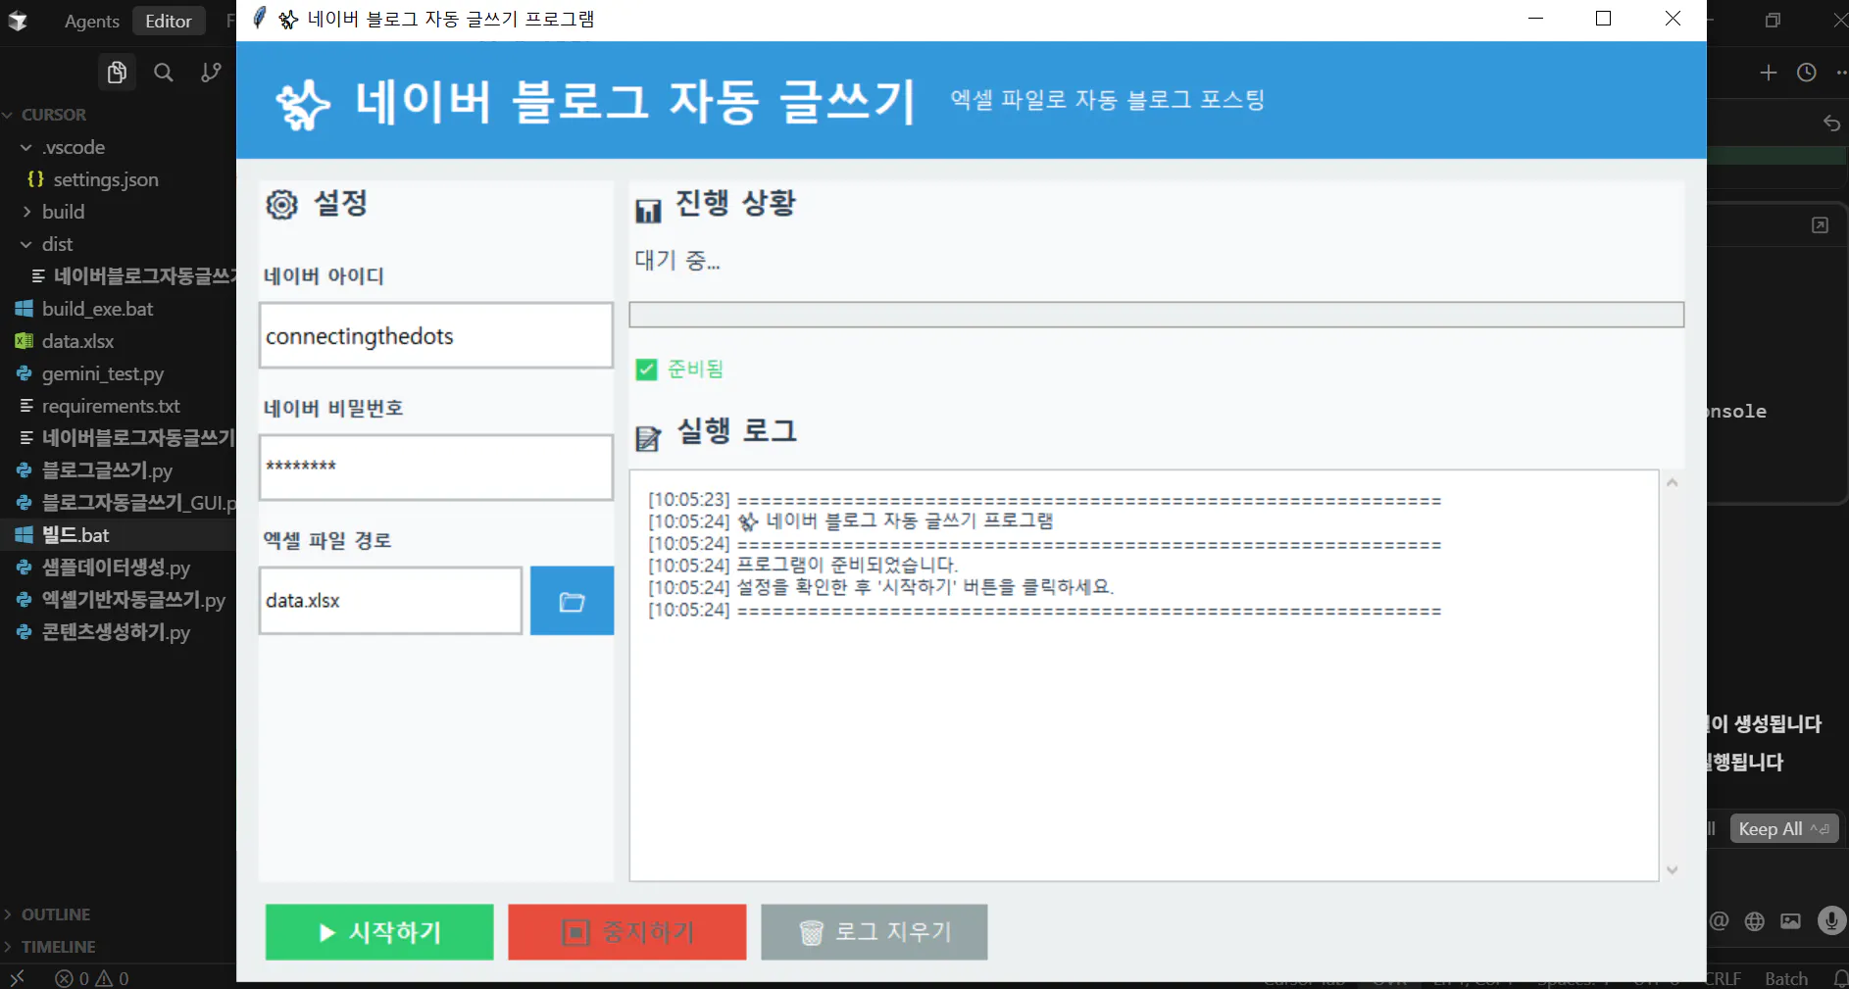Click the globe web icon in Cursor chat
This screenshot has width=1849, height=989.
(x=1755, y=920)
